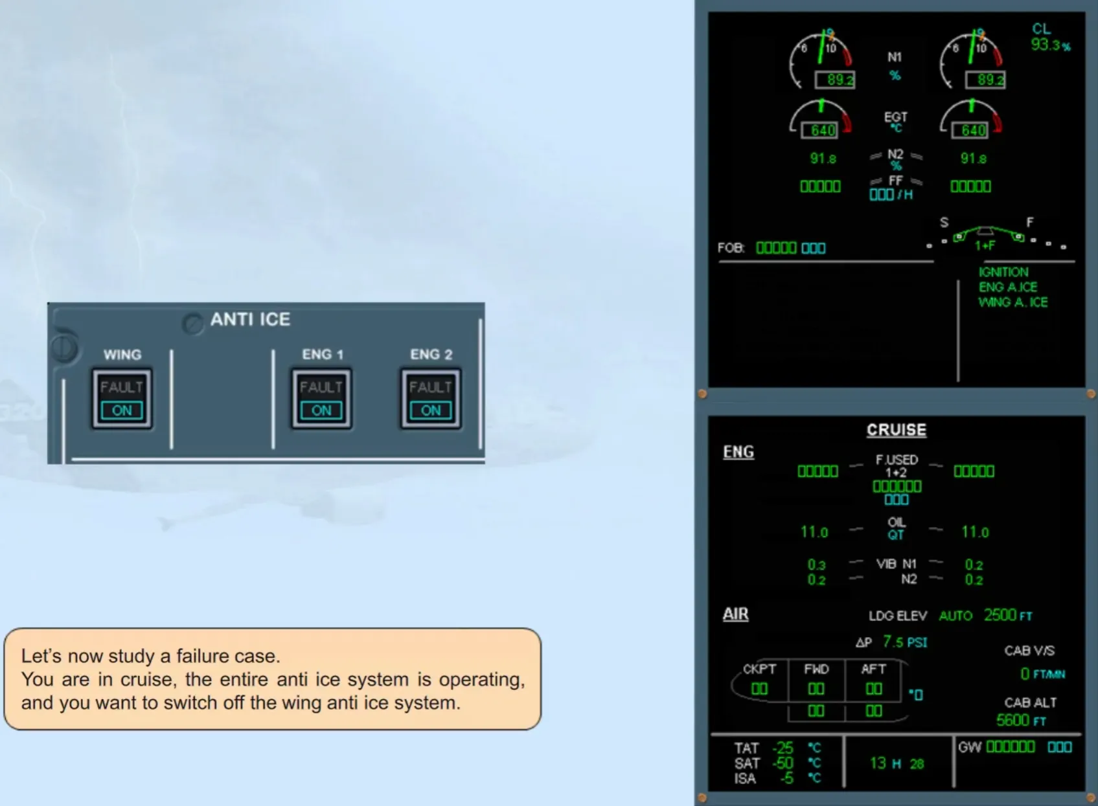Click the right engine EGT gauge
1098x806 pixels.
(x=970, y=119)
